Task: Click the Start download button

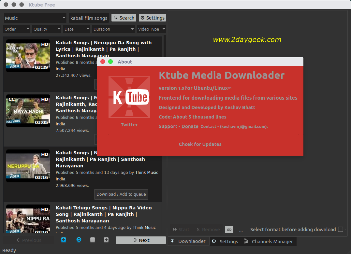Action: point(181,230)
